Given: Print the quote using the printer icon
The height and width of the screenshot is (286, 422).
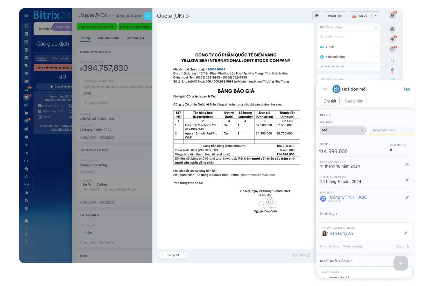Looking at the screenshot, I should point(316,16).
